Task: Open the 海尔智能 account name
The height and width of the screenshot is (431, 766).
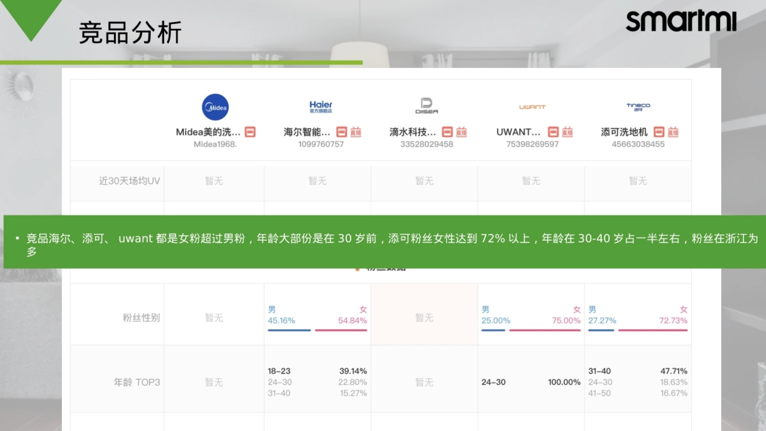Action: (x=307, y=132)
